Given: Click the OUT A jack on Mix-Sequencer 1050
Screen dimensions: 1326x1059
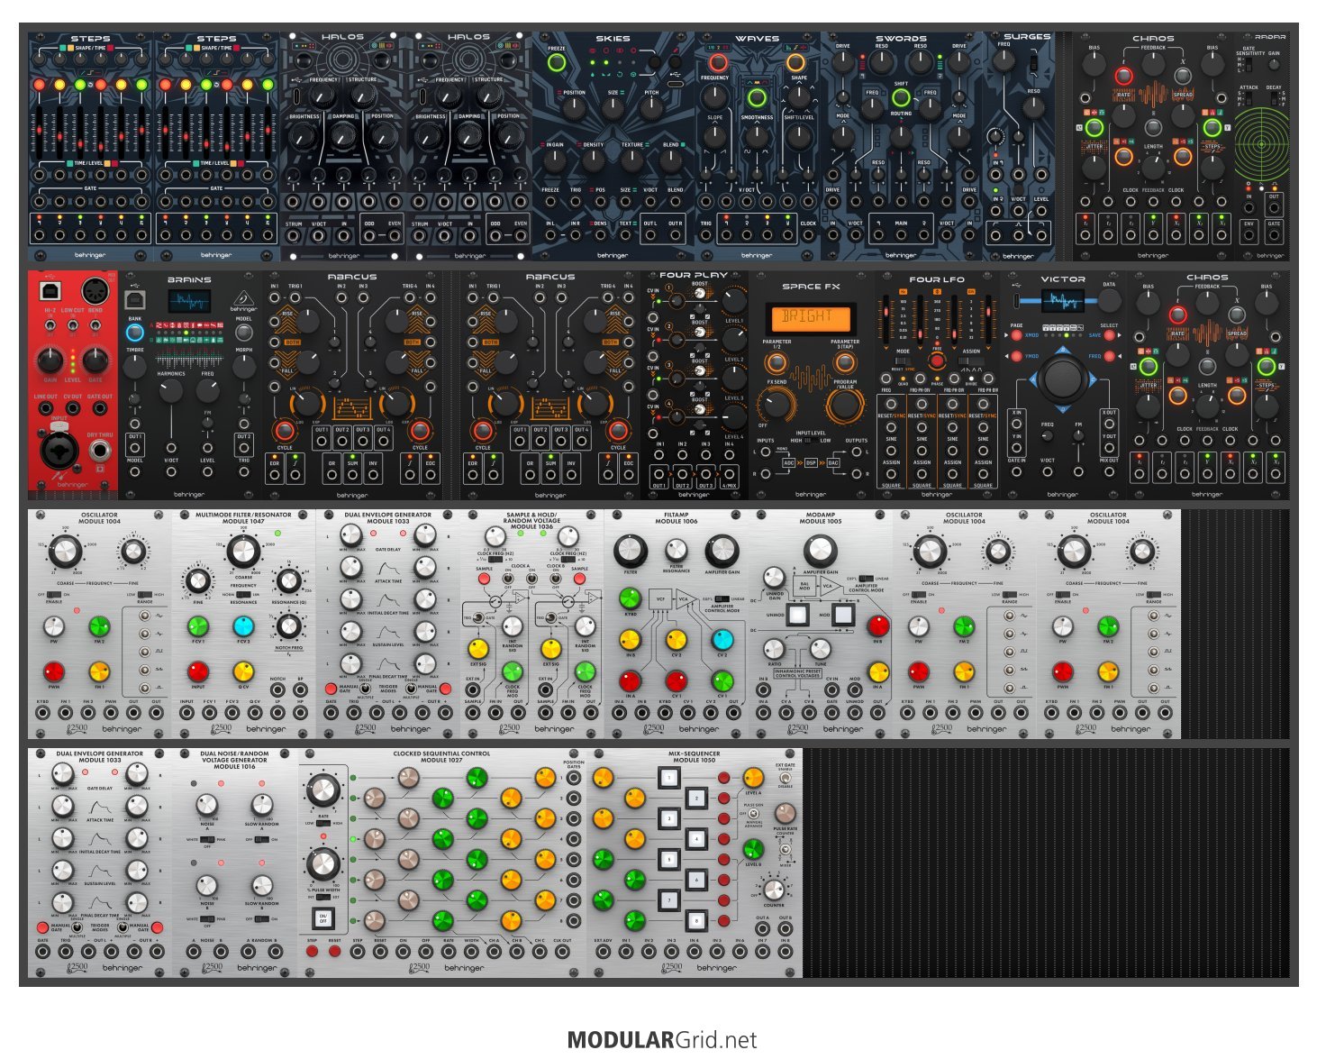Looking at the screenshot, I should pos(762,928).
